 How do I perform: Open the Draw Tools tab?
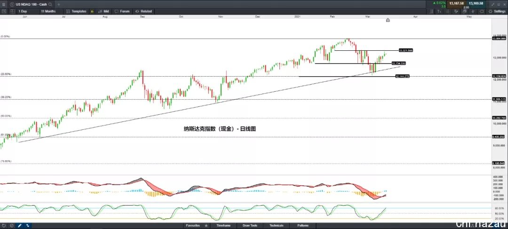(x=250, y=225)
